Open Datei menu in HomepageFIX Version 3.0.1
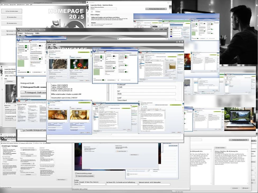 point(20,33)
